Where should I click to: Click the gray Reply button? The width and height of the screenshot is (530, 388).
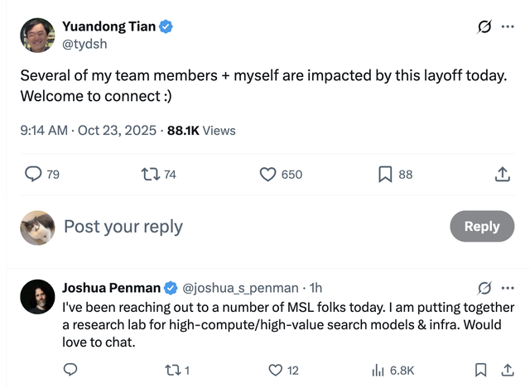[481, 227]
